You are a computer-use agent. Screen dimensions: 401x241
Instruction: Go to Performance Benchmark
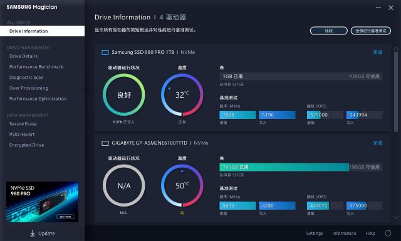click(36, 67)
